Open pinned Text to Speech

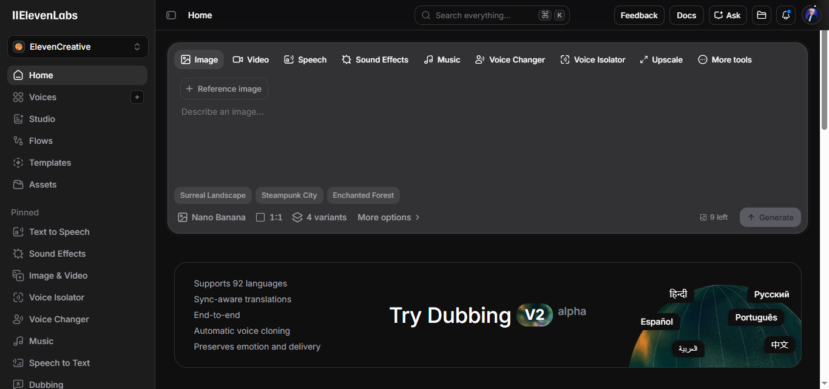tap(77, 232)
